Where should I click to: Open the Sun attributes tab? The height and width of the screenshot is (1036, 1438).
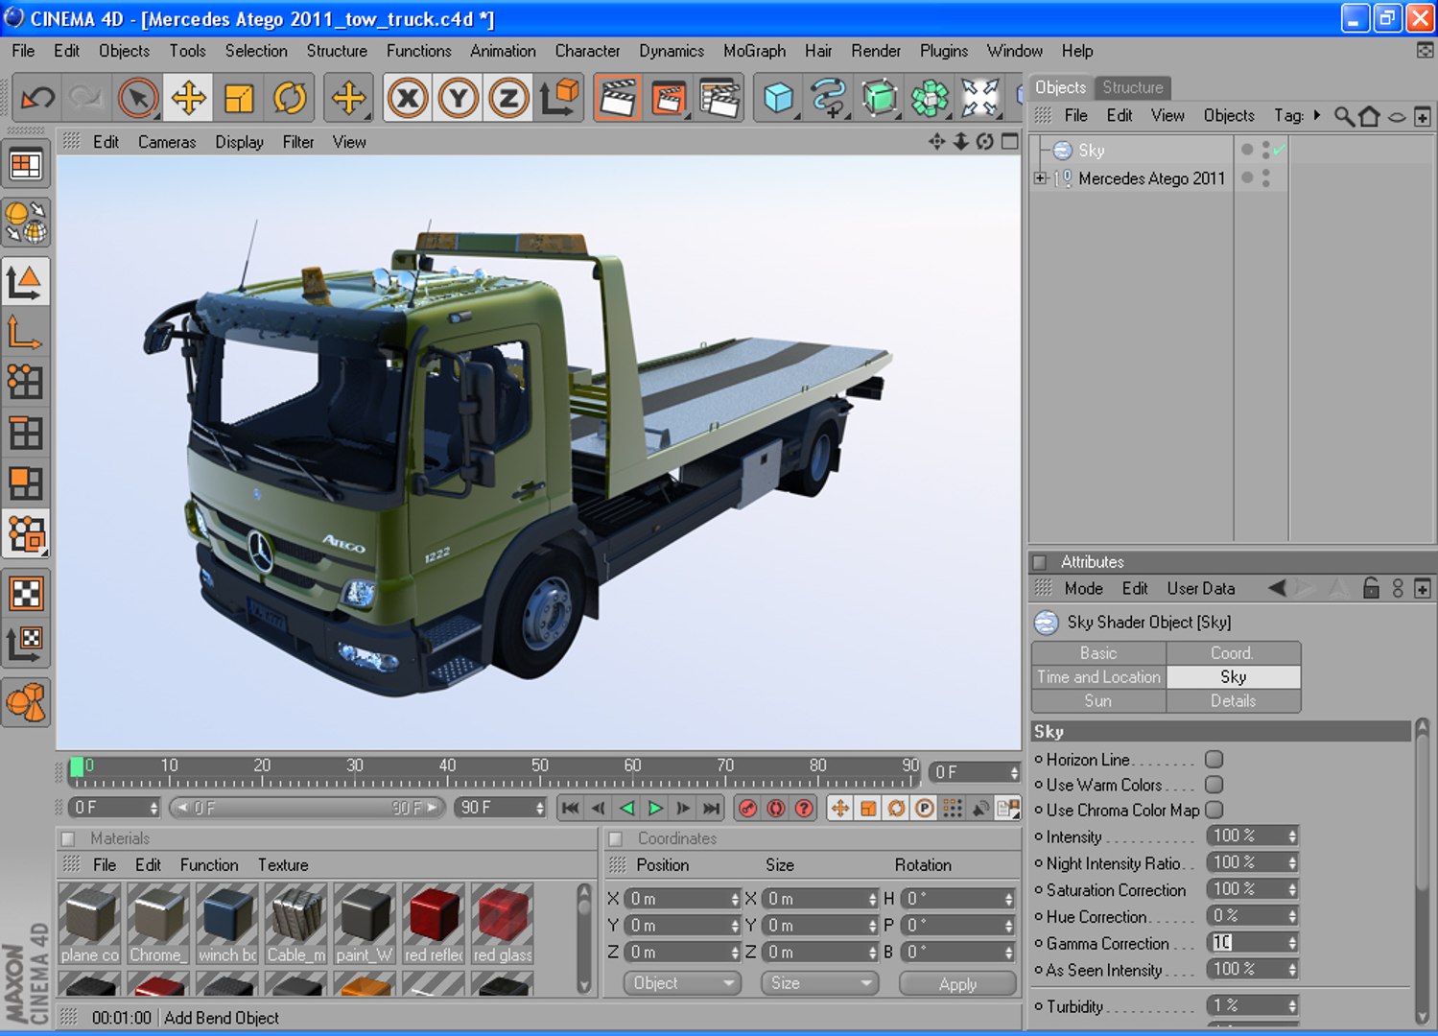[x=1098, y=701]
